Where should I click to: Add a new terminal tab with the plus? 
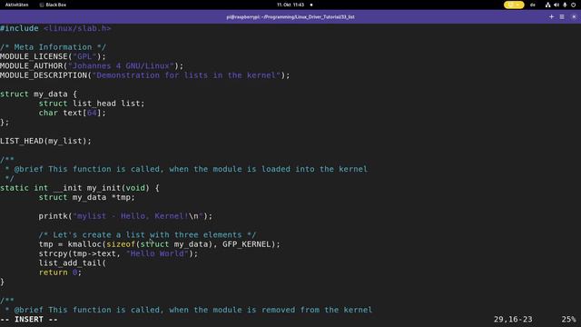(x=551, y=16)
